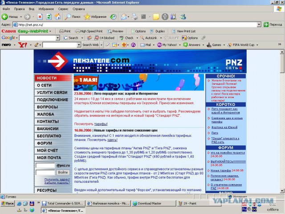Switch to Total Commander taskbar button

pyautogui.click(x=63, y=203)
